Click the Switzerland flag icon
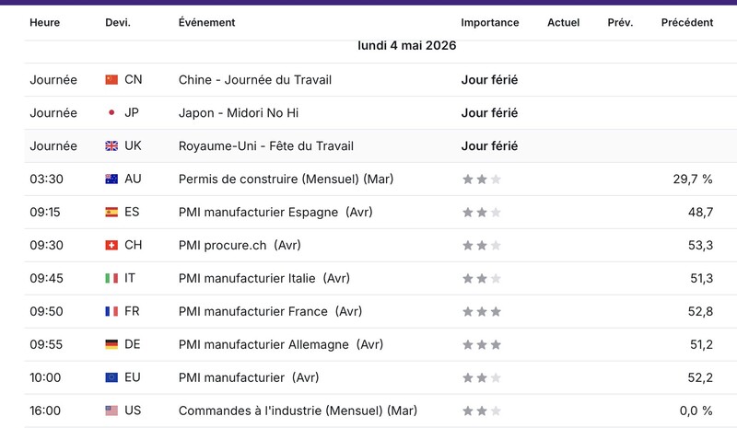This screenshot has width=737, height=428. 111,245
